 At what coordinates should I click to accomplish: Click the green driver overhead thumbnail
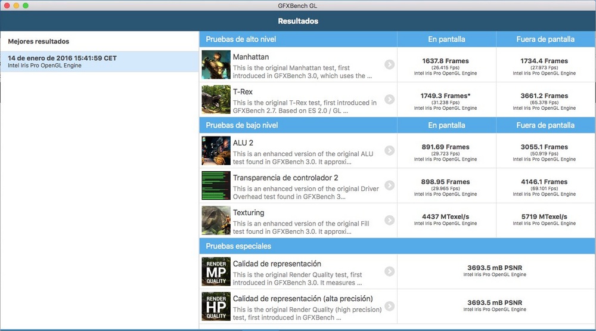(216, 185)
